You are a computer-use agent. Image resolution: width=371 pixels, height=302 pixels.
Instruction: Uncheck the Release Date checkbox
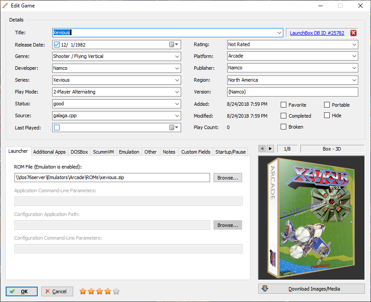(57, 44)
